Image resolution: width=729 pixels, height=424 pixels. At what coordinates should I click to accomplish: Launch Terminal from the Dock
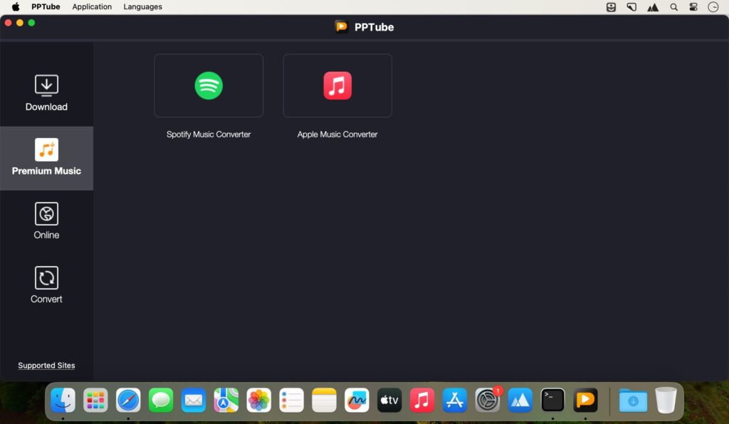point(553,400)
